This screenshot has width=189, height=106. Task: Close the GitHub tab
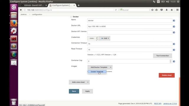46,5
